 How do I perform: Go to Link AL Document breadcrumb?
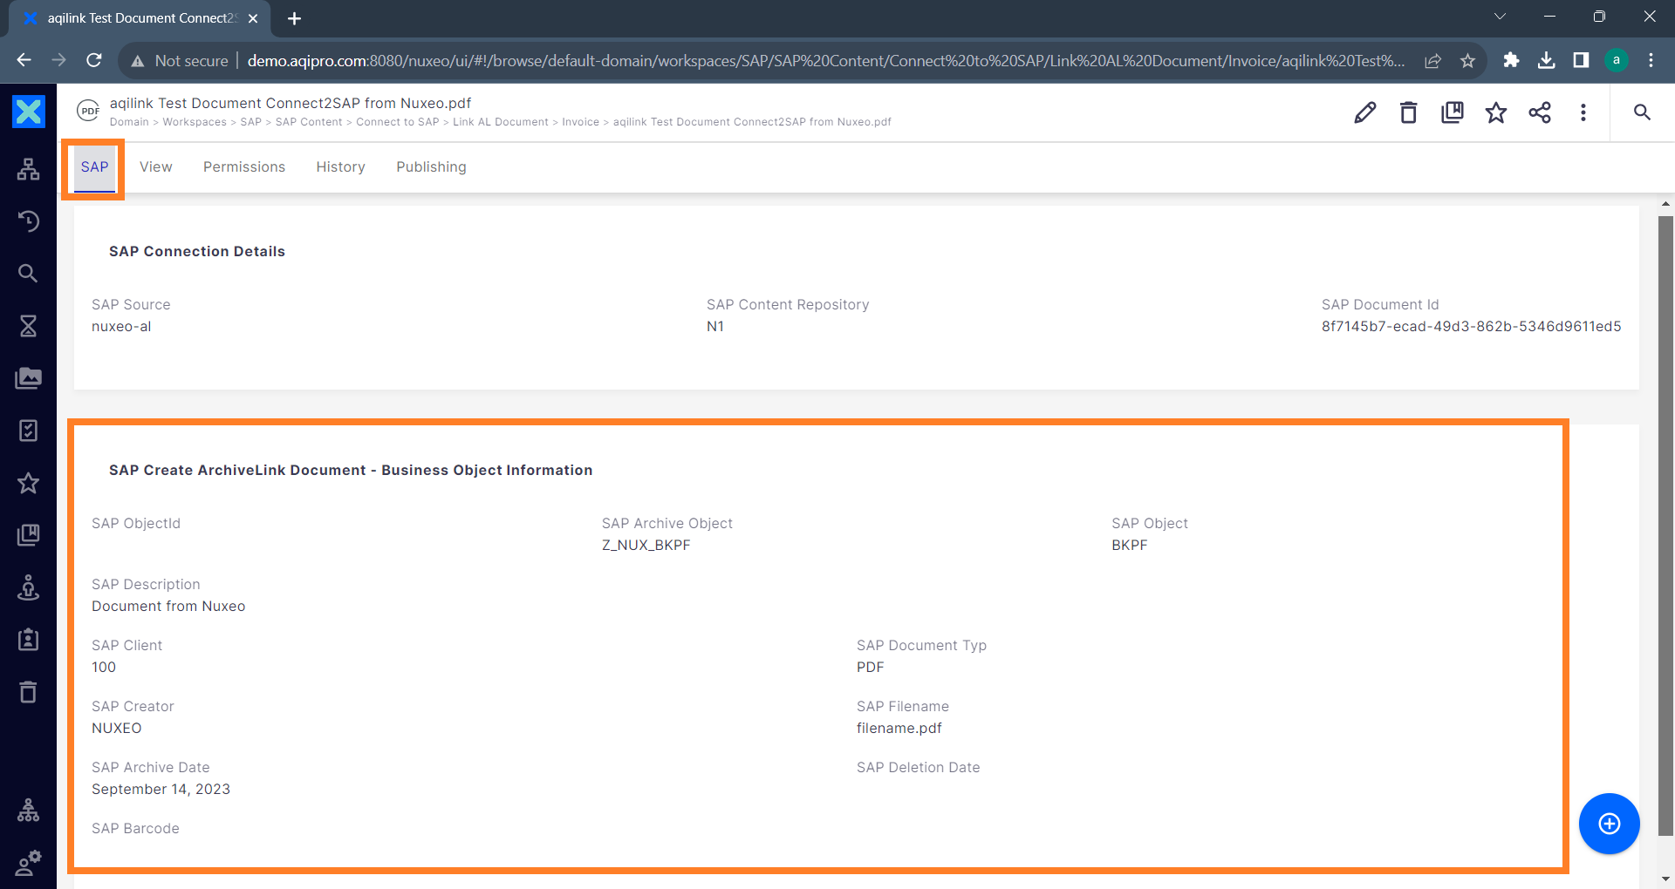point(501,122)
